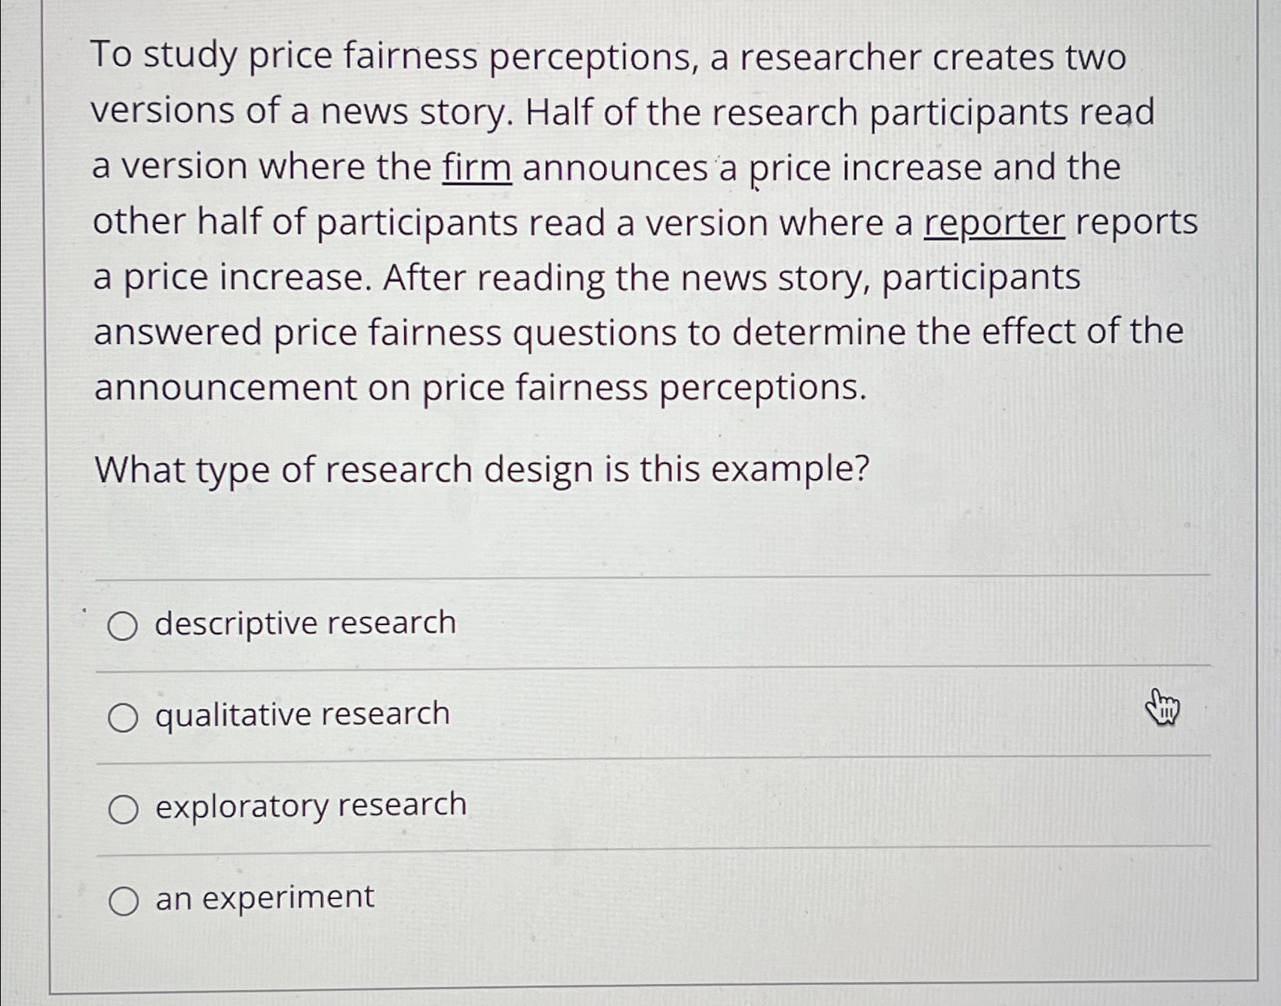Click the question prompt text

(x=483, y=468)
